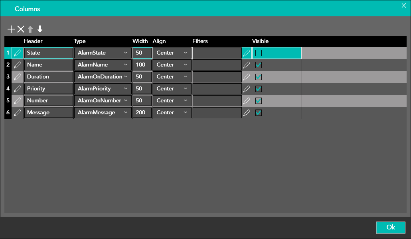Click the Ok button
Screen dimensions: 411x239
point(391,227)
